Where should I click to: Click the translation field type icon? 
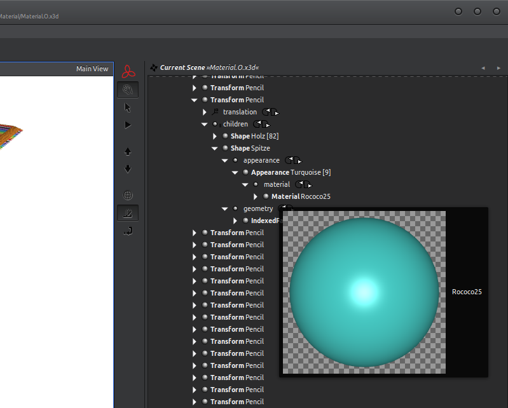[215, 112]
